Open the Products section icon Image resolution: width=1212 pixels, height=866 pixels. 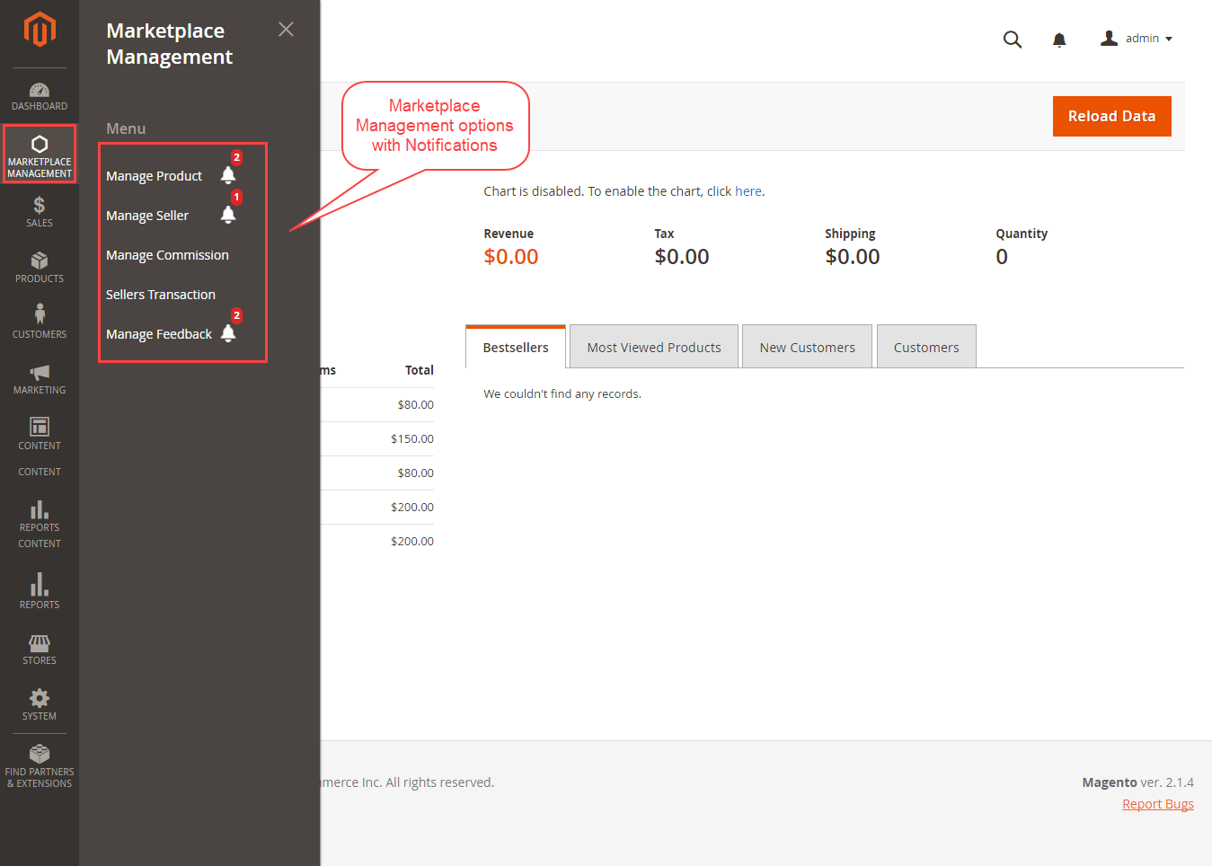(x=40, y=266)
